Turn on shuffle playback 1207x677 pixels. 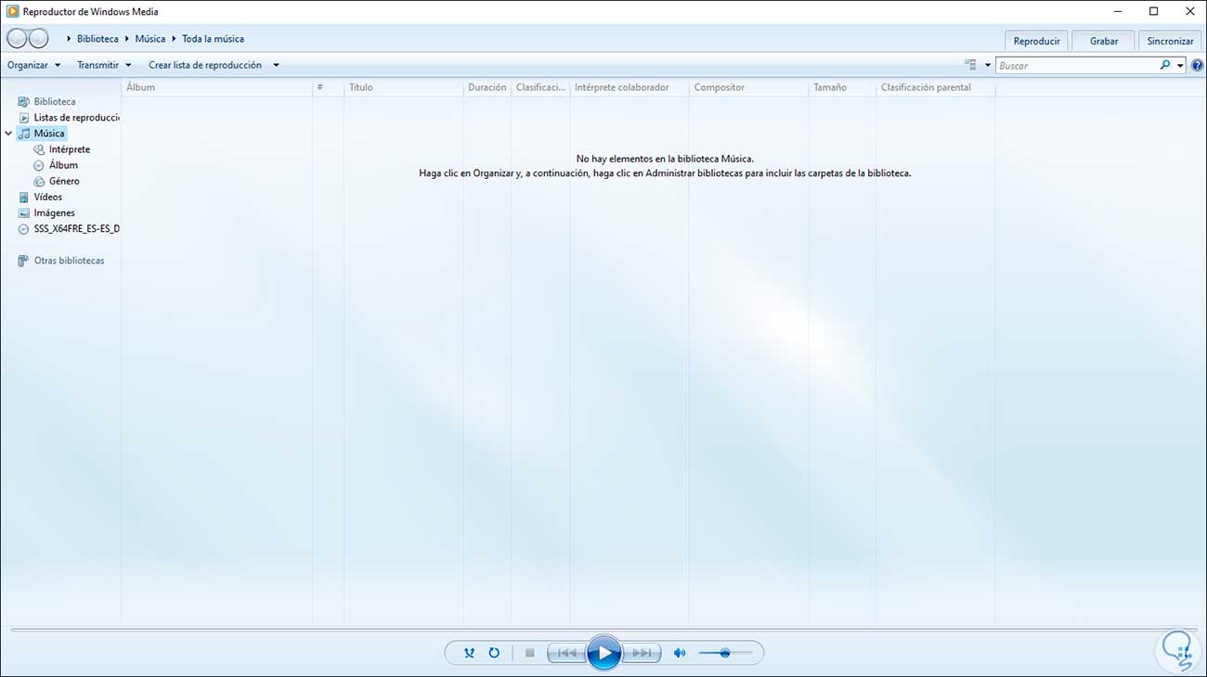point(469,653)
